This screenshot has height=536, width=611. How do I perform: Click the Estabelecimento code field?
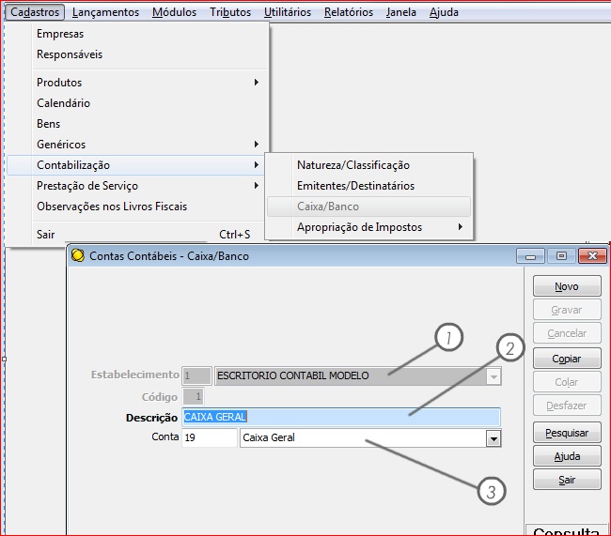click(196, 376)
